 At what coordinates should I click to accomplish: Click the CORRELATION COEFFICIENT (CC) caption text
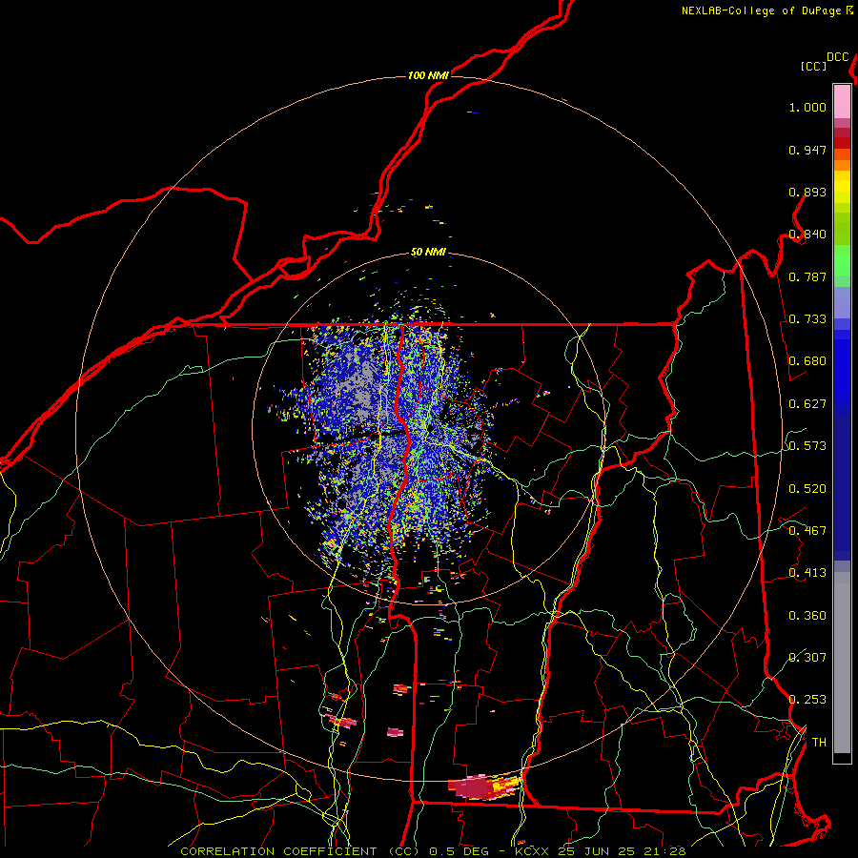tap(300, 851)
